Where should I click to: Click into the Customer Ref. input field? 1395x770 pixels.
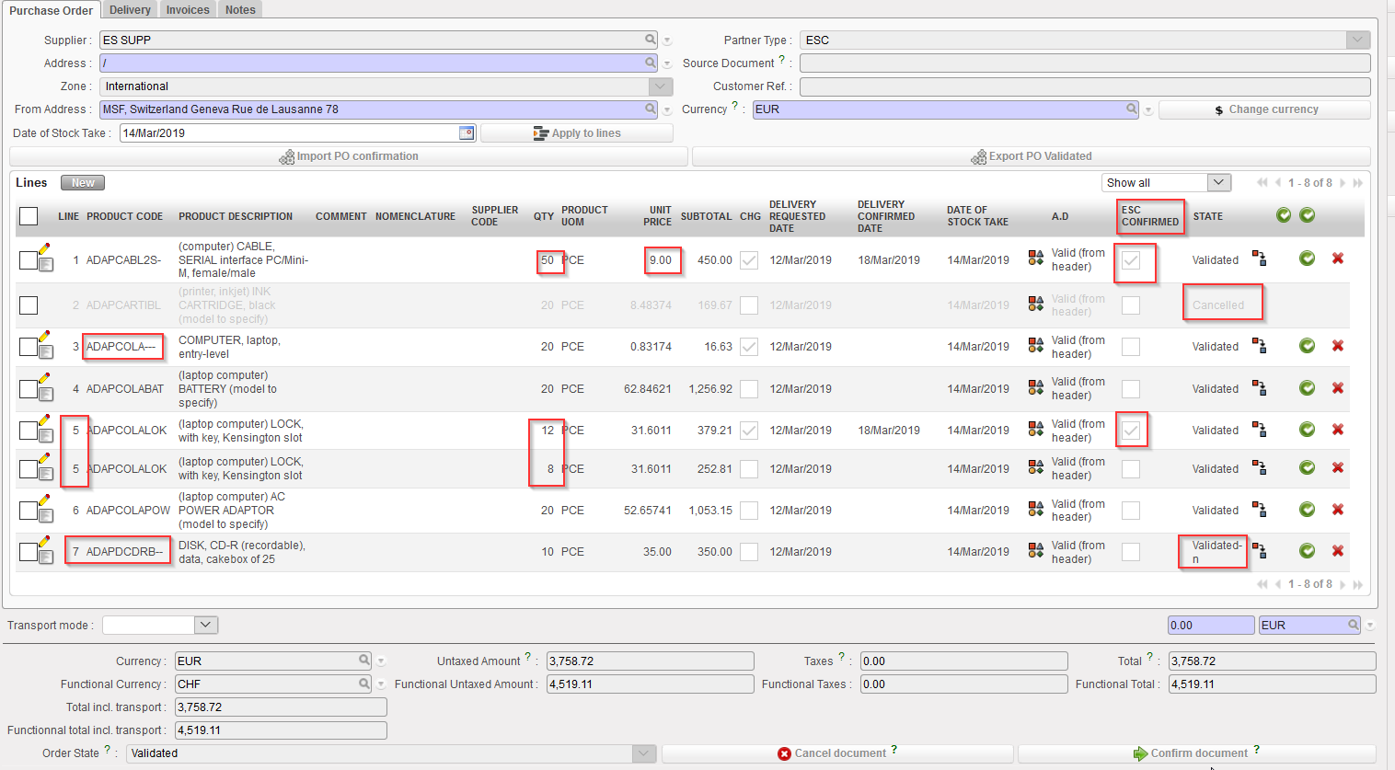coord(1084,86)
